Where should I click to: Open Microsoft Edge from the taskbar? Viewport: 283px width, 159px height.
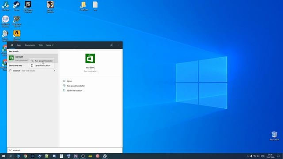point(18,156)
